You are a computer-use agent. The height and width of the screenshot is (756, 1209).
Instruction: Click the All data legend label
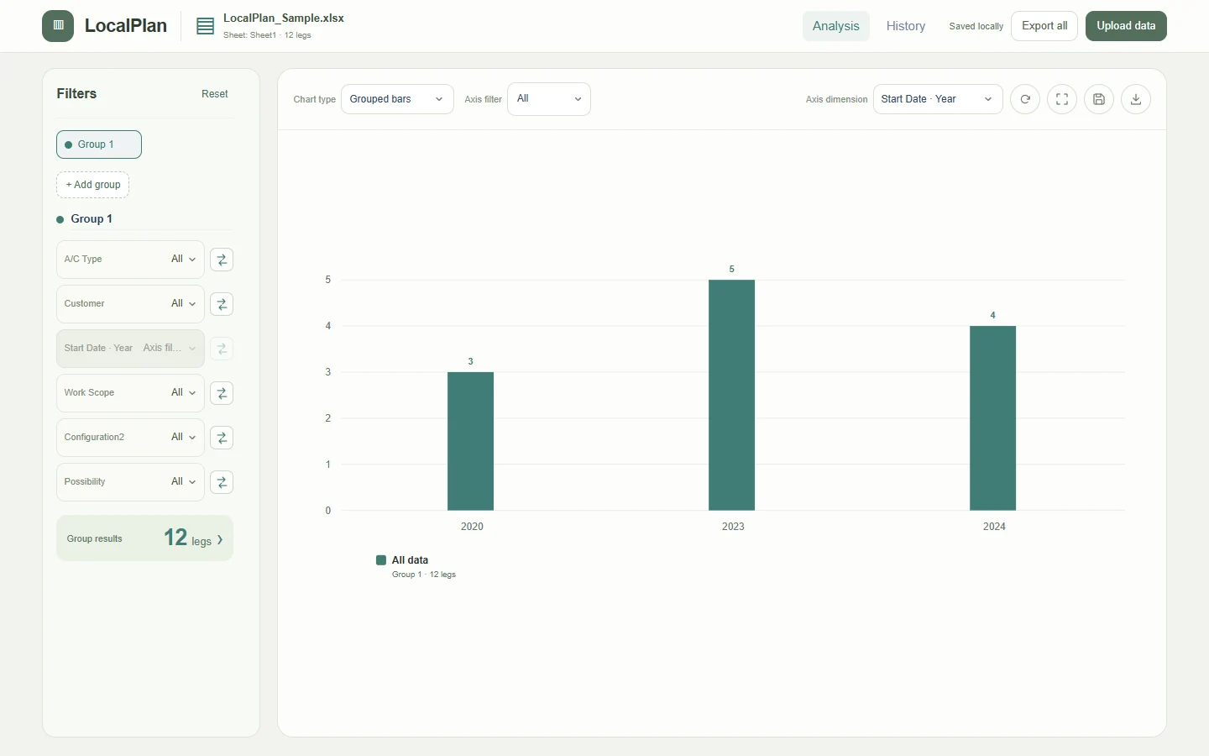[410, 560]
